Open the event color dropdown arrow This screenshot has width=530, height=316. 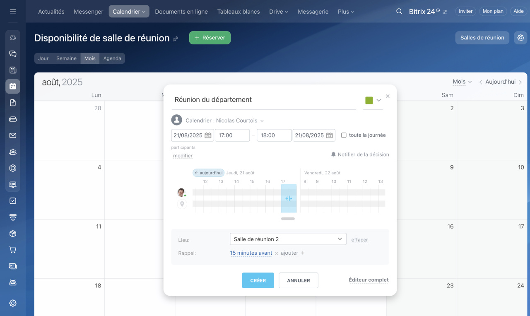[x=378, y=100]
